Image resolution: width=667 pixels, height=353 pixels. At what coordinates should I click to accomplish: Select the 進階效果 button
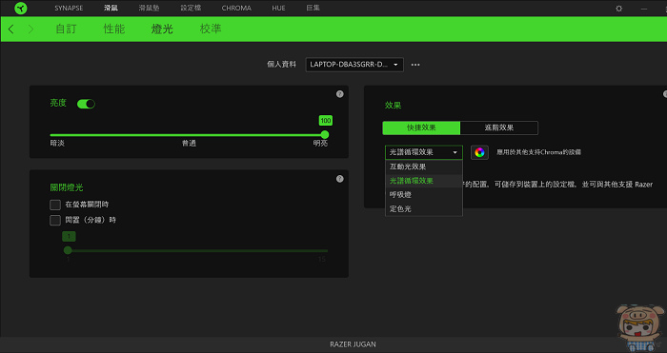tap(499, 127)
